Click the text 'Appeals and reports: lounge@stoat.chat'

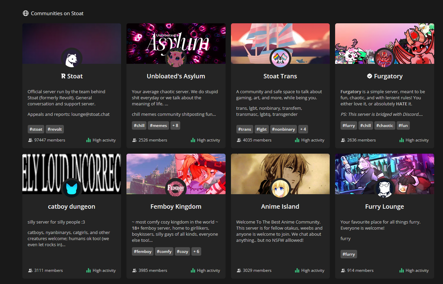[x=69, y=114]
